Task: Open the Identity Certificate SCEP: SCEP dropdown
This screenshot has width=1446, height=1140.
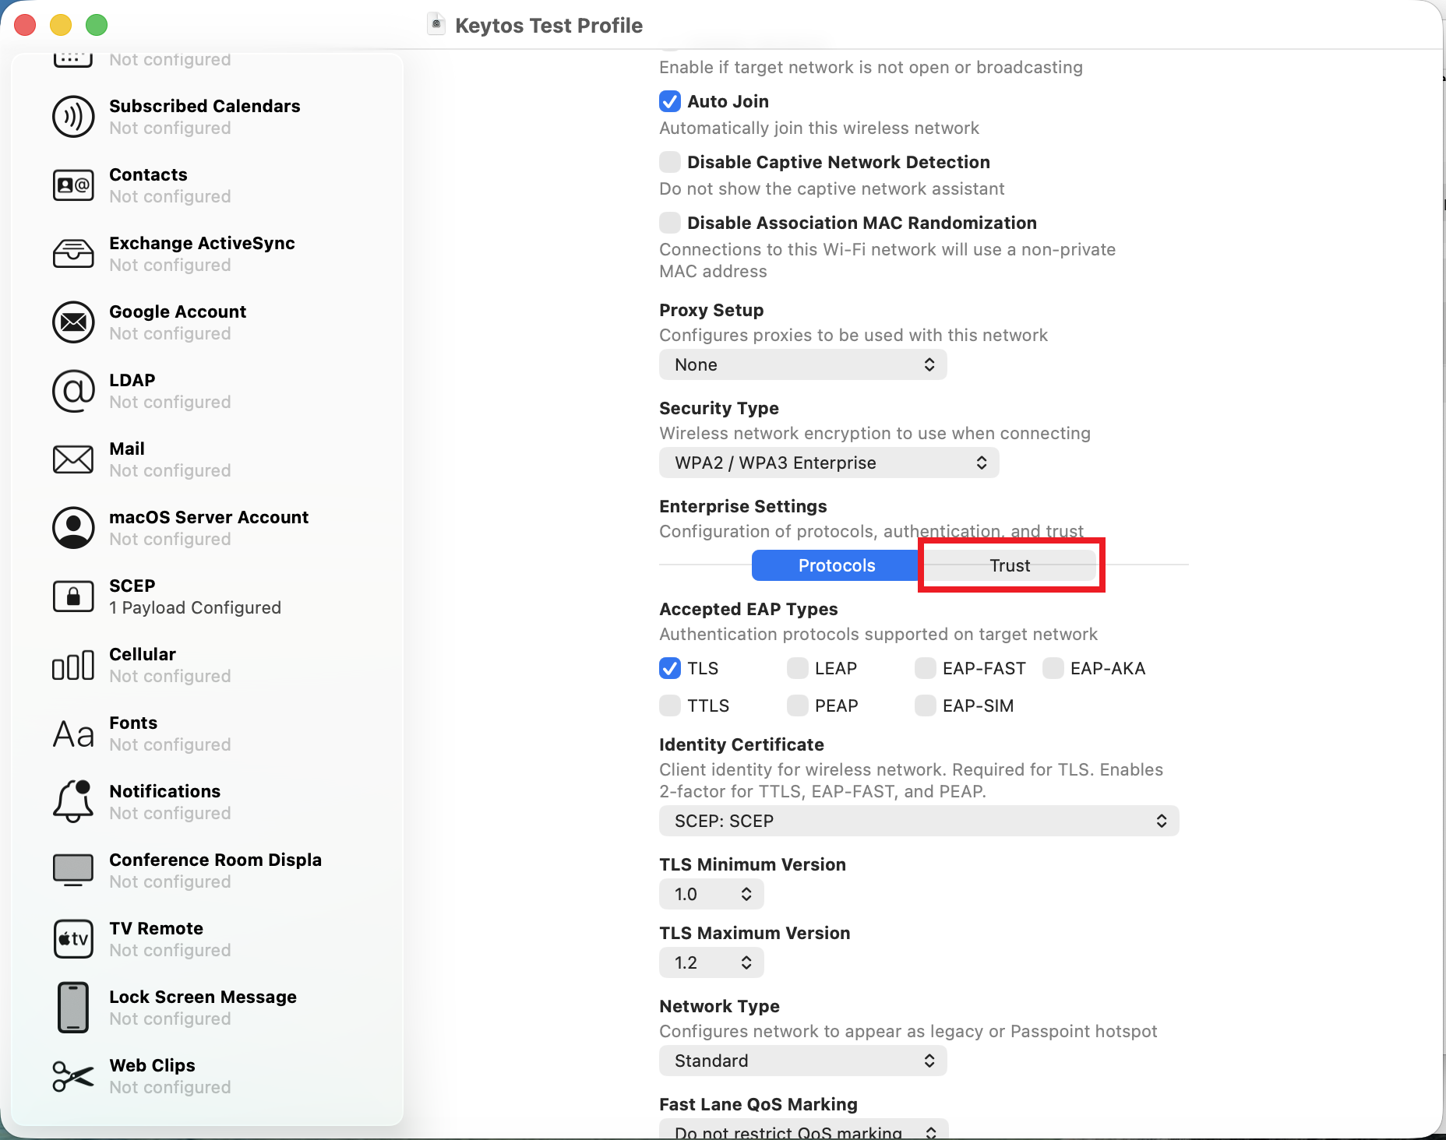Action: click(919, 821)
